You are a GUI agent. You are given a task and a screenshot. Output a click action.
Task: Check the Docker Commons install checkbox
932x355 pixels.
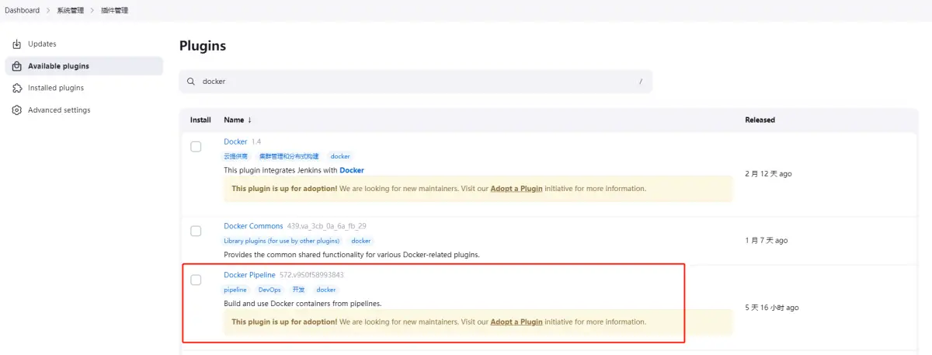coord(196,231)
